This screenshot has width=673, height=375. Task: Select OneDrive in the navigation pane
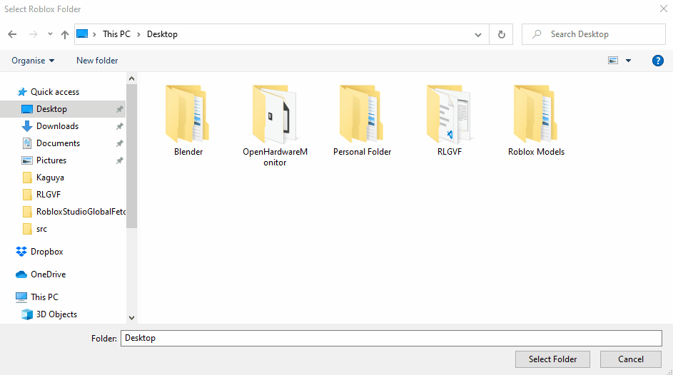point(48,274)
